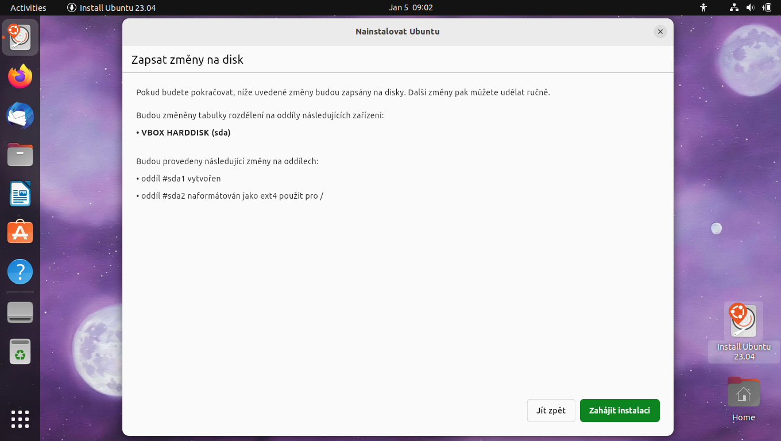Open the Ubuntu installer icon in dock
This screenshot has height=441, width=781.
pyautogui.click(x=20, y=37)
